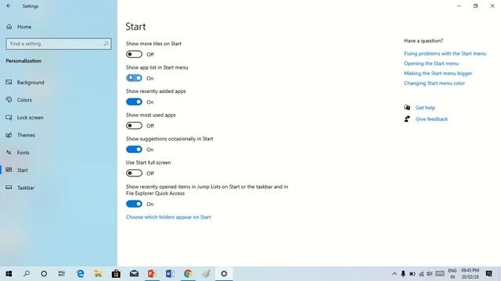
Task: Show hidden system tray icons
Action: click(x=395, y=274)
